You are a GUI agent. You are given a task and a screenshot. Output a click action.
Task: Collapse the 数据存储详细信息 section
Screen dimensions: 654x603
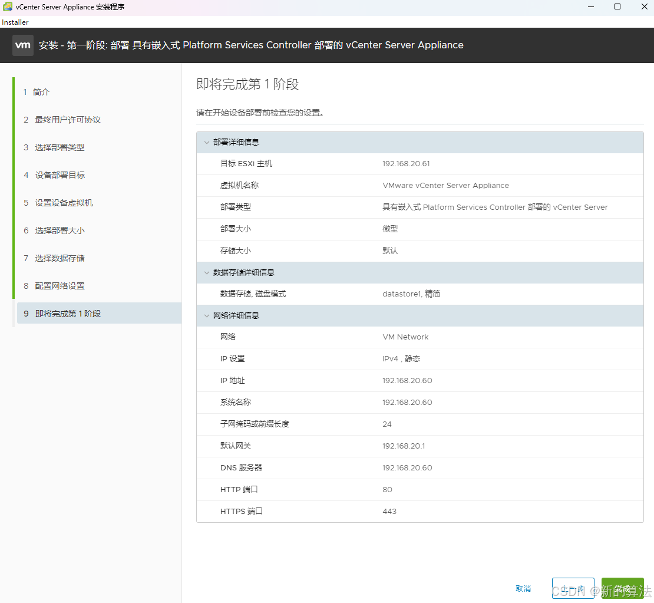click(x=206, y=272)
